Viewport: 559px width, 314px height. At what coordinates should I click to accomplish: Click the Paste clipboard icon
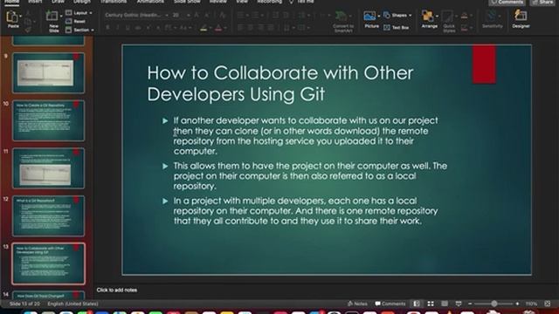[x=11, y=17]
